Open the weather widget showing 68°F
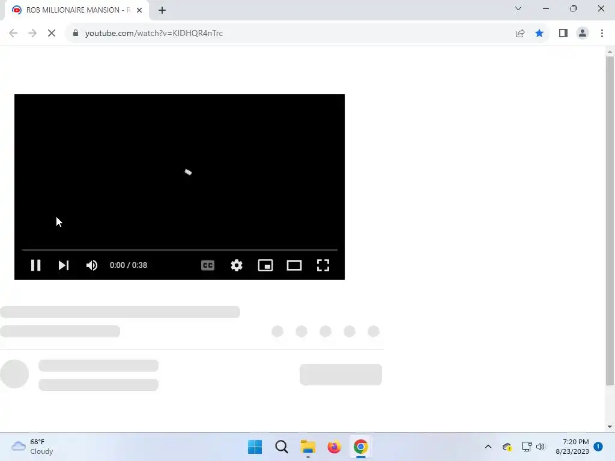 point(32,447)
